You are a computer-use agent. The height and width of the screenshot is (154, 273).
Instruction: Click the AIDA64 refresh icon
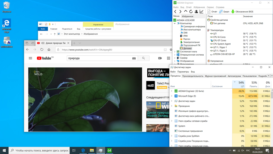click(191, 12)
